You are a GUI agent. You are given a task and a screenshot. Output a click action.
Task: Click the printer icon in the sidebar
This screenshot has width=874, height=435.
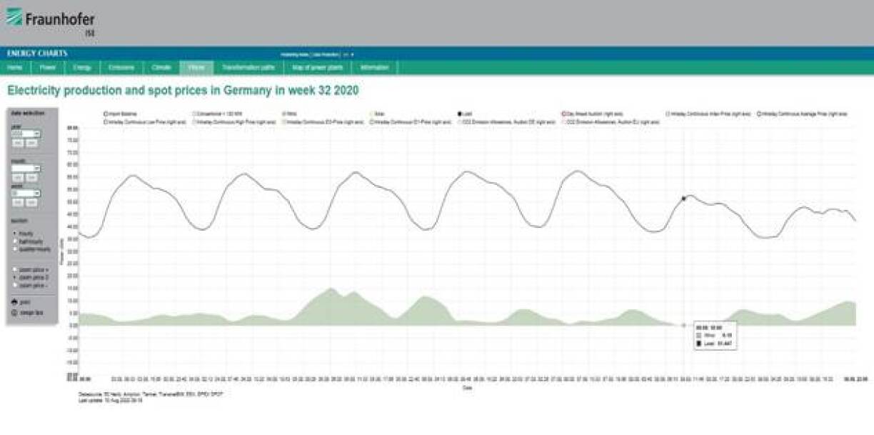click(x=14, y=302)
